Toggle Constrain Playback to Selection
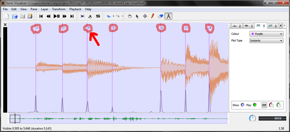The width and height of the screenshot is (290, 132). coord(83,16)
